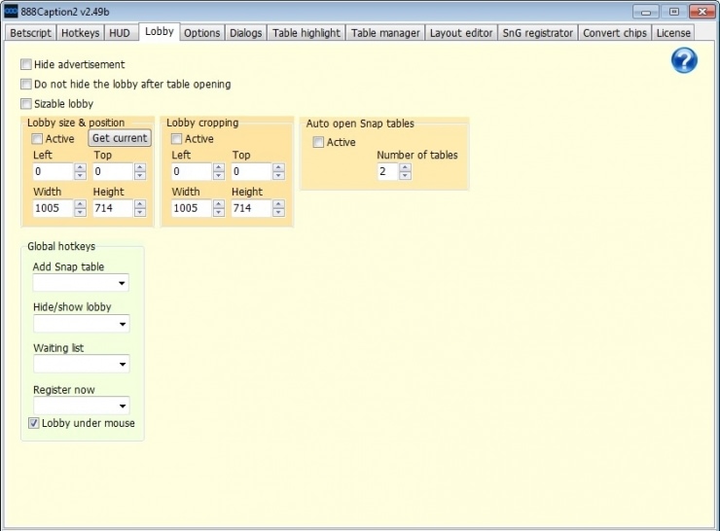
Task: Open the HUD tab
Action: coord(120,33)
